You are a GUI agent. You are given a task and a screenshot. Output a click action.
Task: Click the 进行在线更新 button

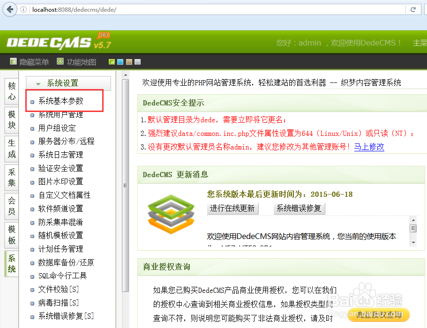tap(232, 209)
